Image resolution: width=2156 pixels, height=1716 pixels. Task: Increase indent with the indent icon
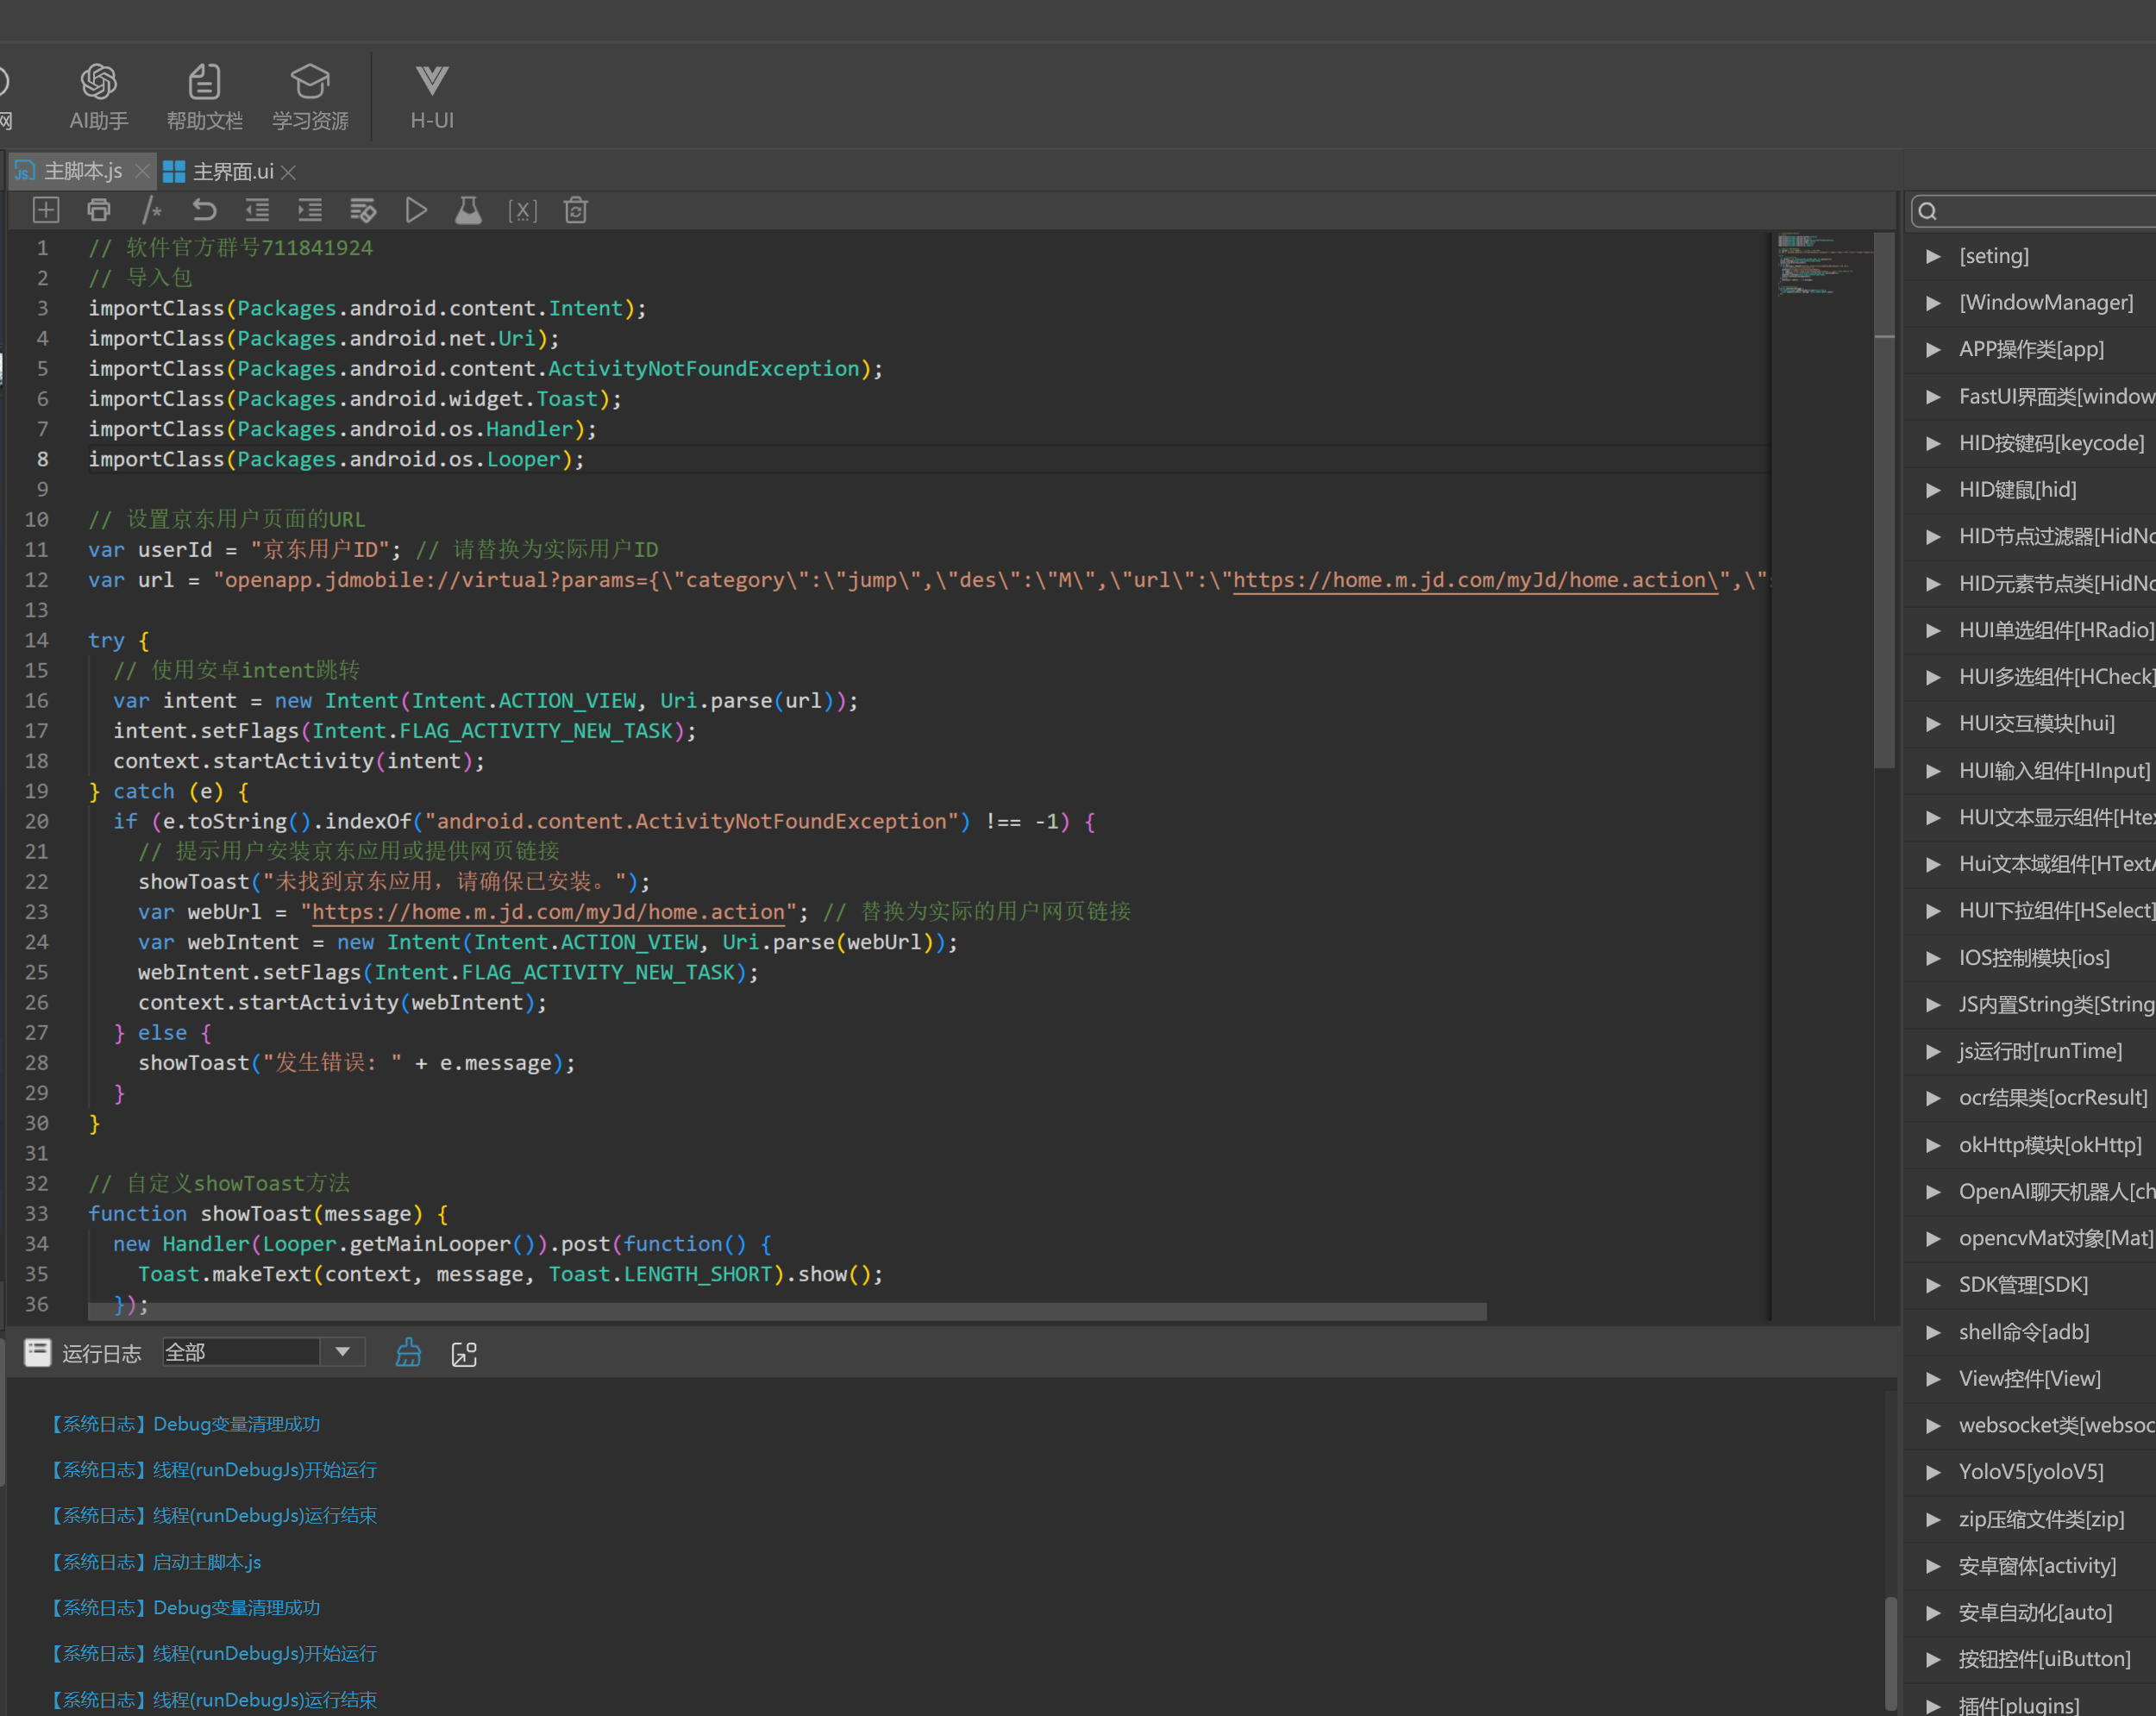[310, 210]
